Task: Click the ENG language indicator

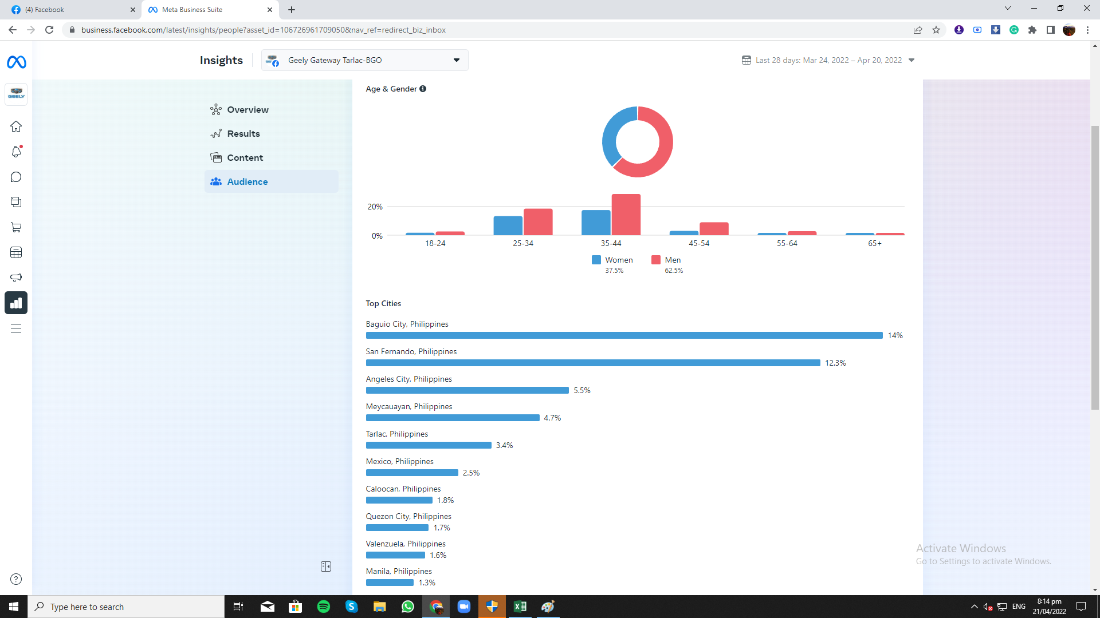Action: pos(1019,607)
